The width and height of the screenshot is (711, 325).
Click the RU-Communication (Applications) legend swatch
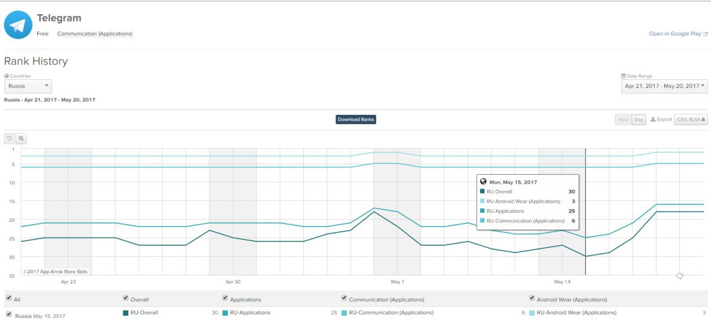tap(344, 313)
